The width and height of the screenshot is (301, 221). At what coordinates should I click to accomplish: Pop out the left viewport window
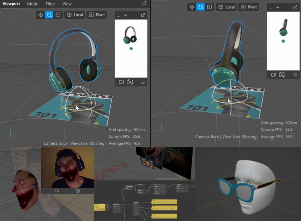pyautogui.click(x=144, y=3)
